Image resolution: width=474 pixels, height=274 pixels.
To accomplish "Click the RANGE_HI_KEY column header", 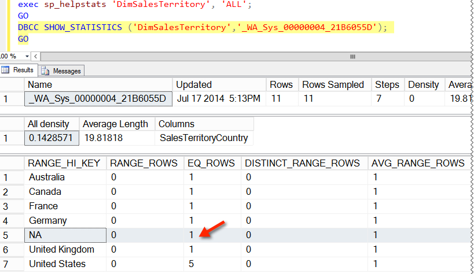I will (x=65, y=163).
